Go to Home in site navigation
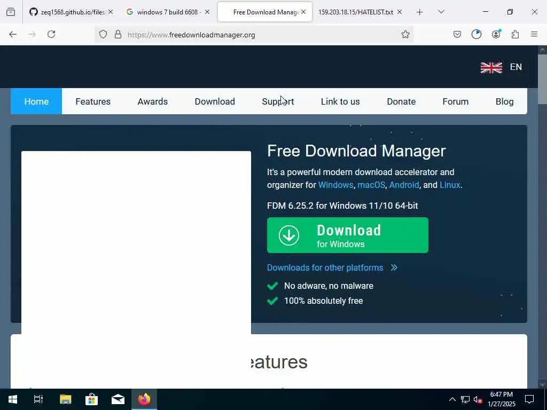 click(36, 101)
